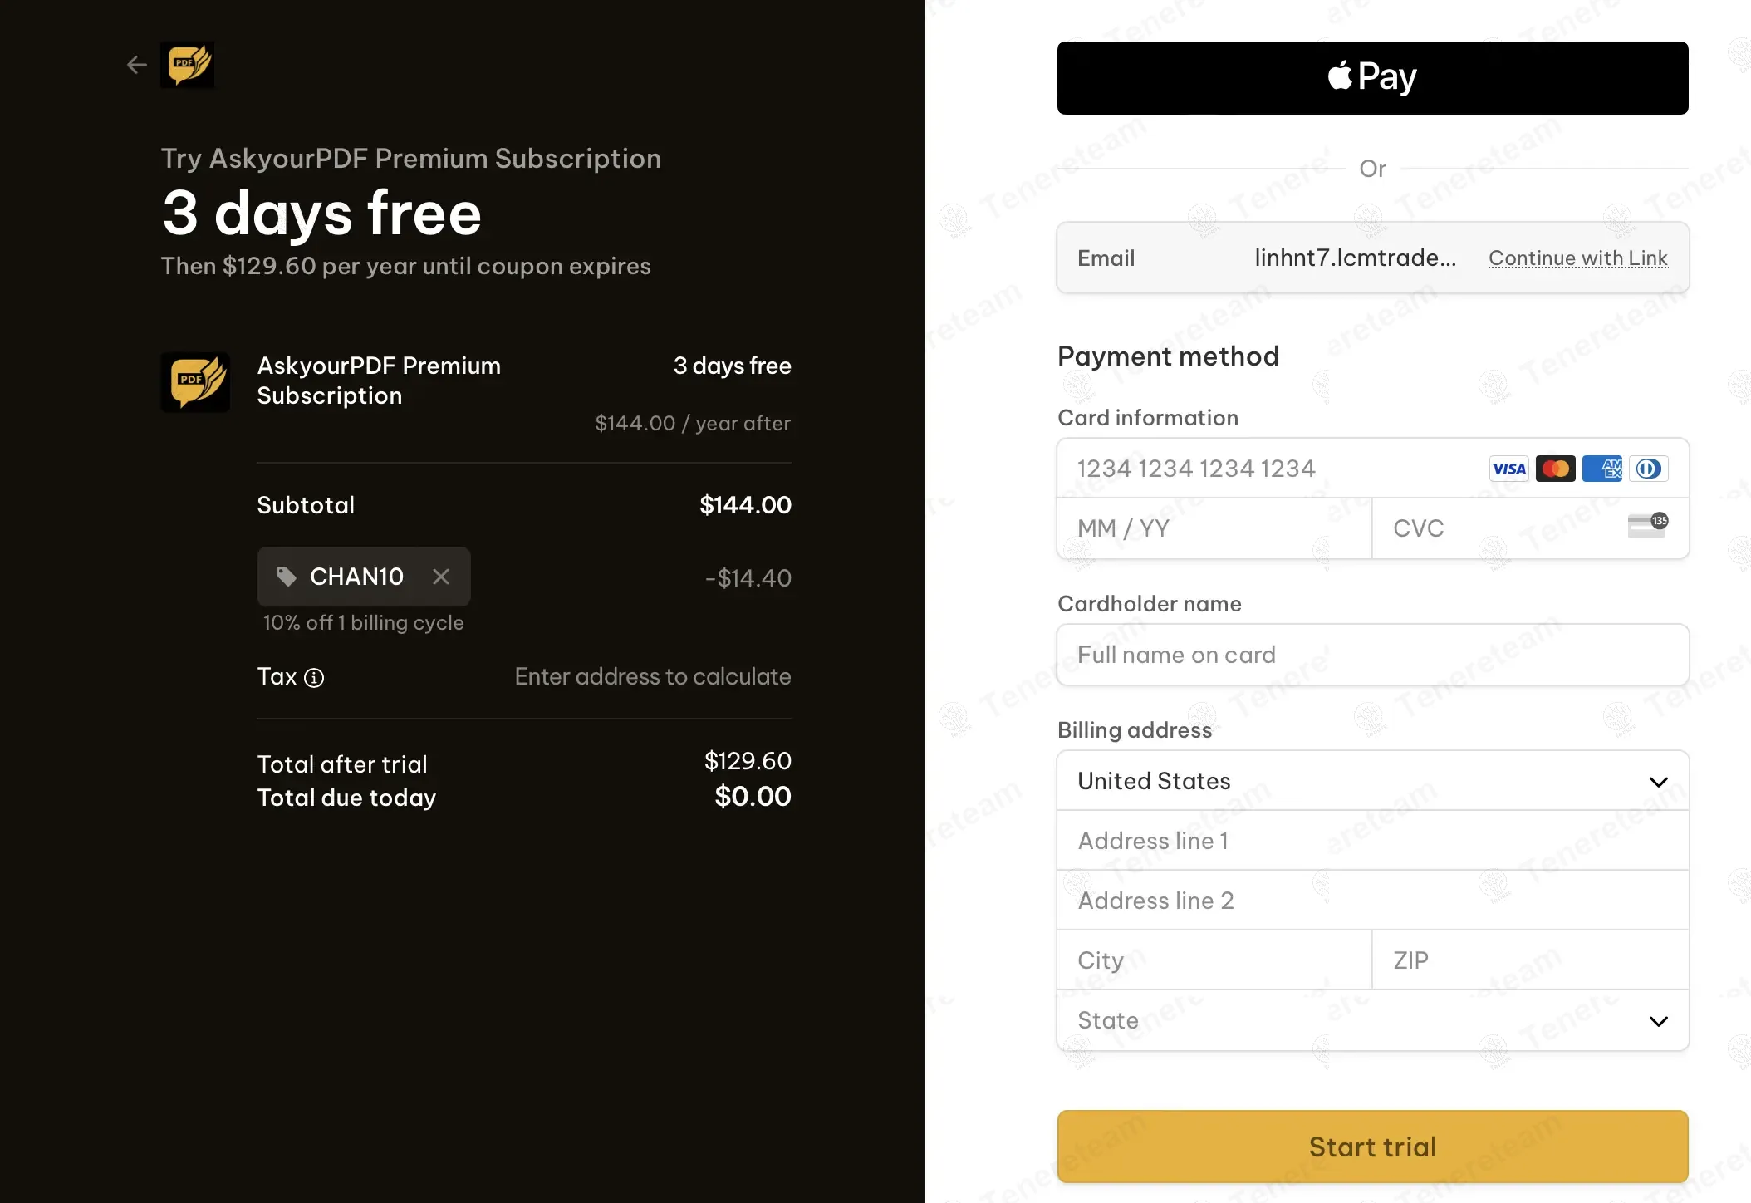
Task: Click the American Express icon
Action: (x=1601, y=469)
